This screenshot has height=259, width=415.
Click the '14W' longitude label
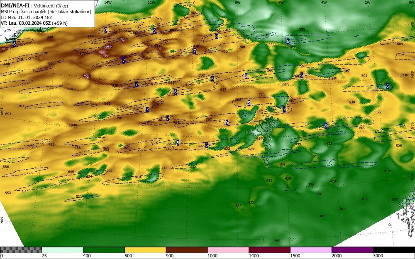coord(107,2)
